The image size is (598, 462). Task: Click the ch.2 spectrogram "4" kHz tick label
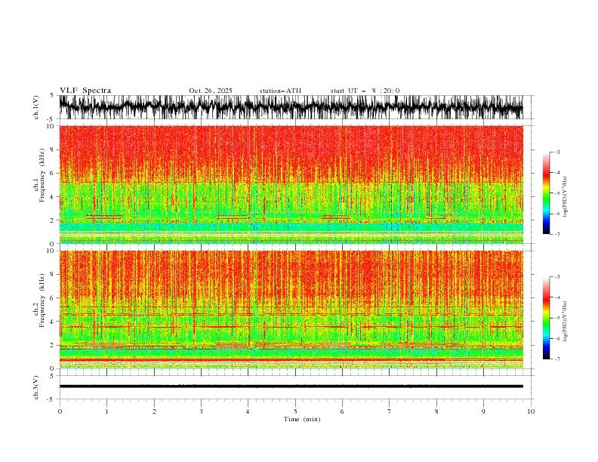(53, 322)
